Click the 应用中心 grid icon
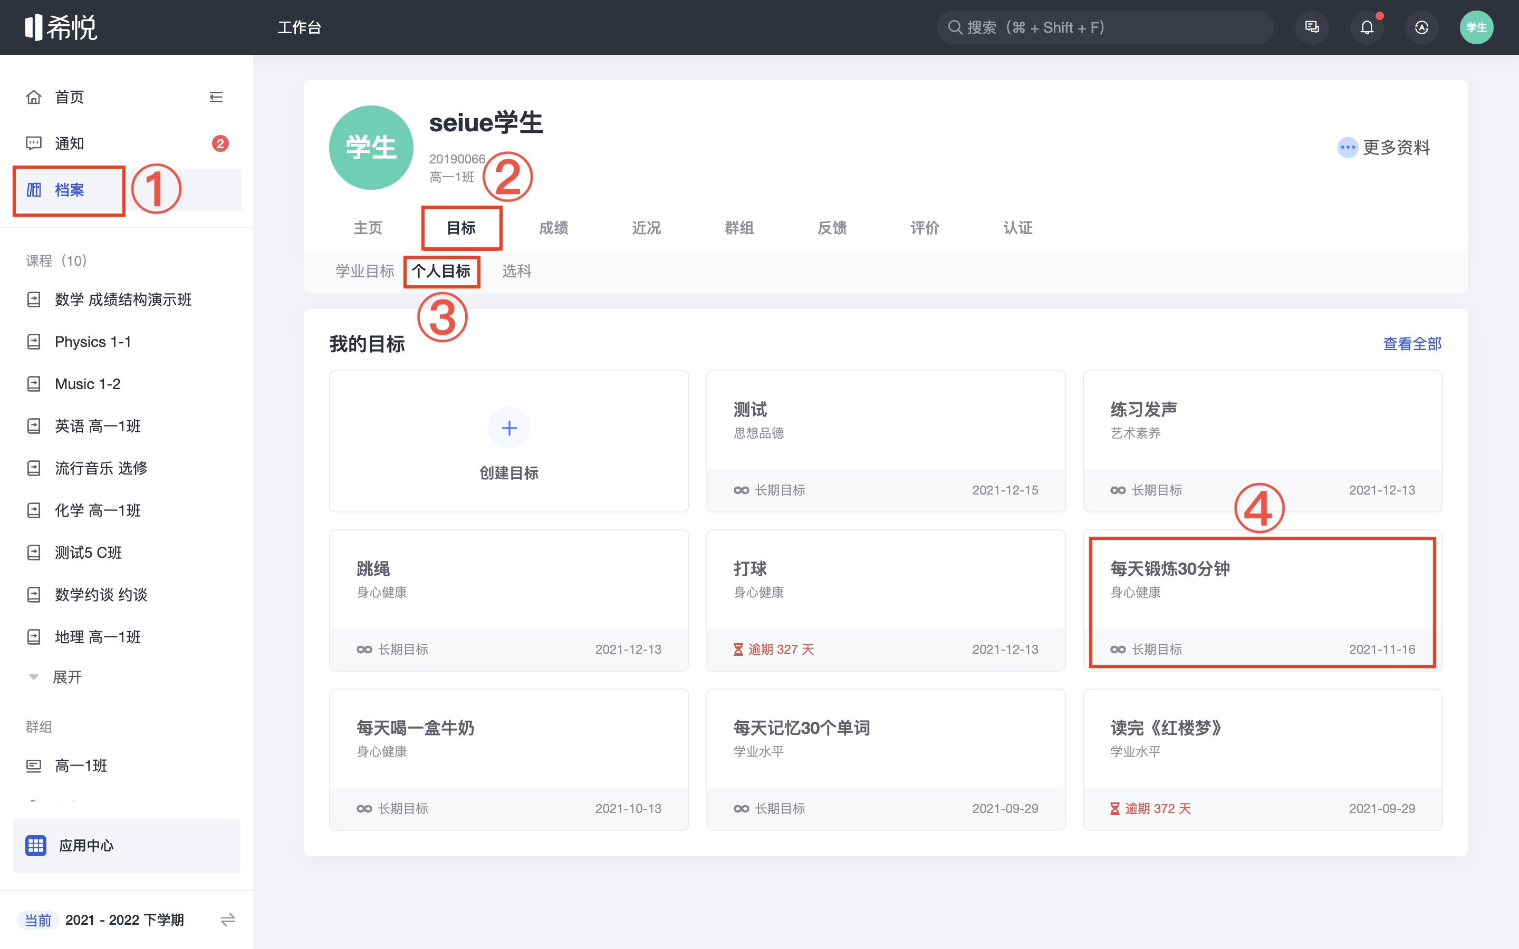 click(36, 846)
